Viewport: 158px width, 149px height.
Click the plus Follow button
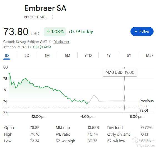click(142, 31)
